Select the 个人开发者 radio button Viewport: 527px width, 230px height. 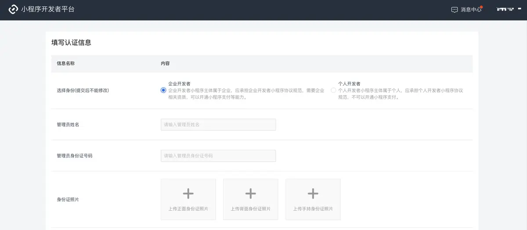pyautogui.click(x=333, y=90)
